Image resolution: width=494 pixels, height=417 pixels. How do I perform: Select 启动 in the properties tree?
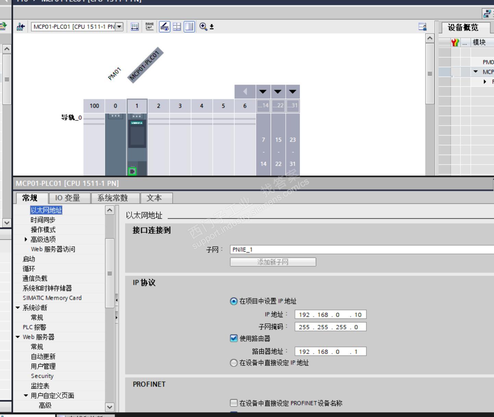coord(29,259)
